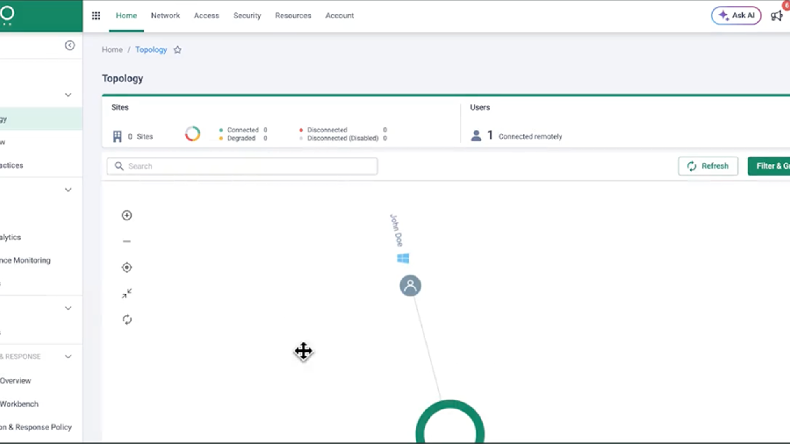The width and height of the screenshot is (790, 444).
Task: Focus the topology Search field
Action: point(247,166)
